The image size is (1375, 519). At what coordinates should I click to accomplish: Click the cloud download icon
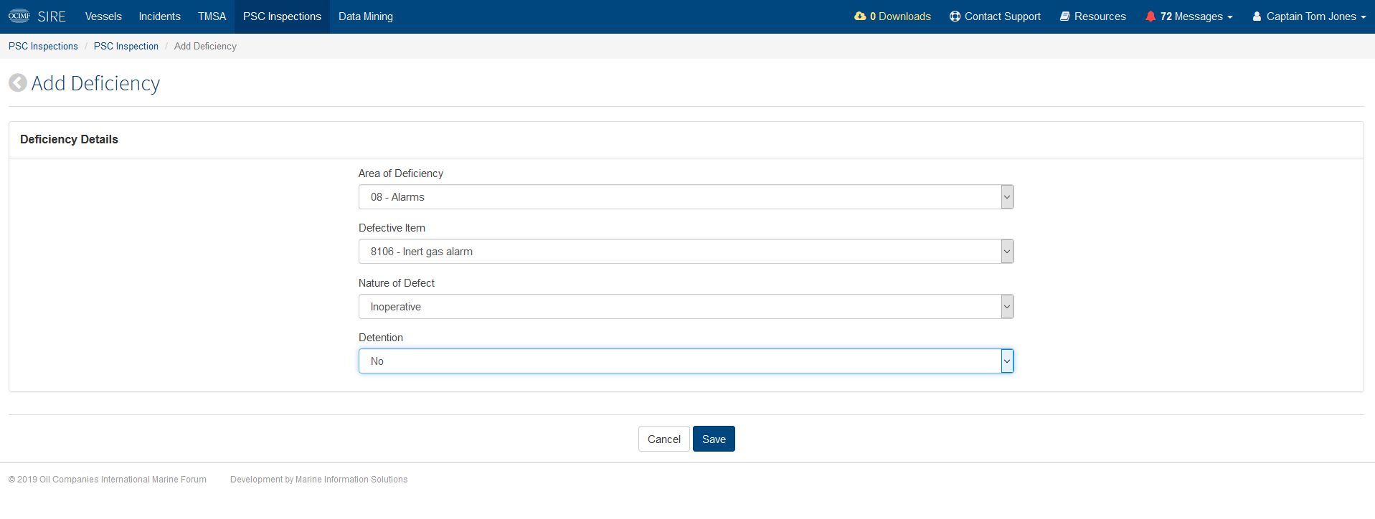[x=860, y=16]
